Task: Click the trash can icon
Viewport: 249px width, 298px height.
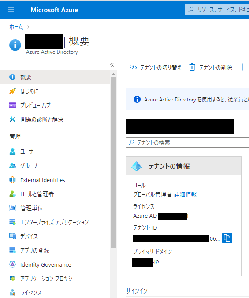Action: point(192,67)
